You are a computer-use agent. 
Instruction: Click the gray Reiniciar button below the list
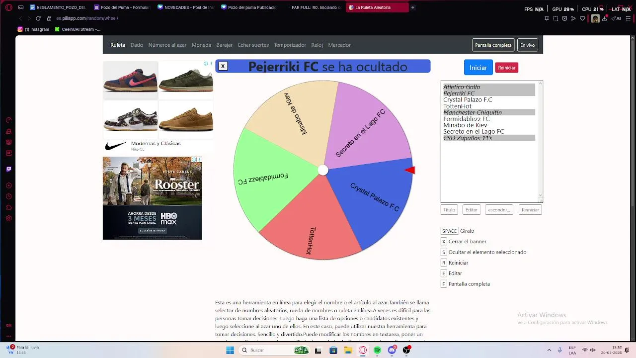pos(530,210)
